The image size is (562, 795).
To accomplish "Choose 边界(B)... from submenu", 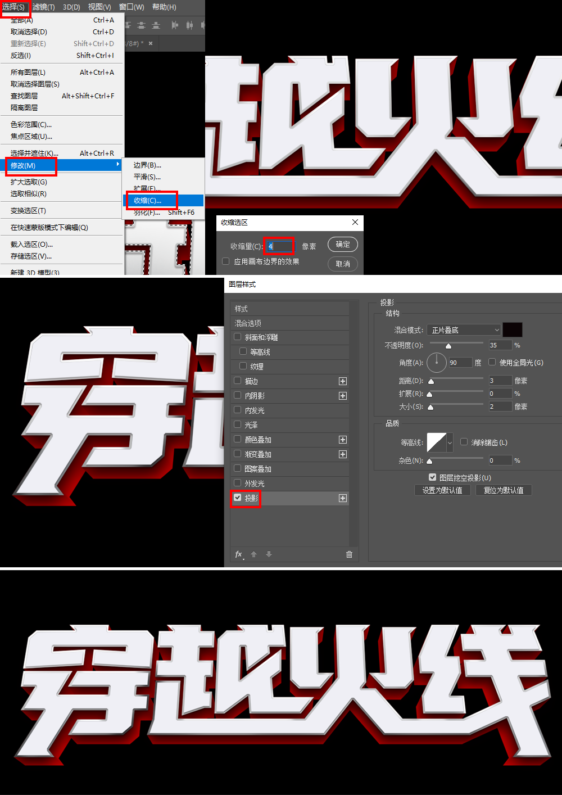I will (x=163, y=165).
